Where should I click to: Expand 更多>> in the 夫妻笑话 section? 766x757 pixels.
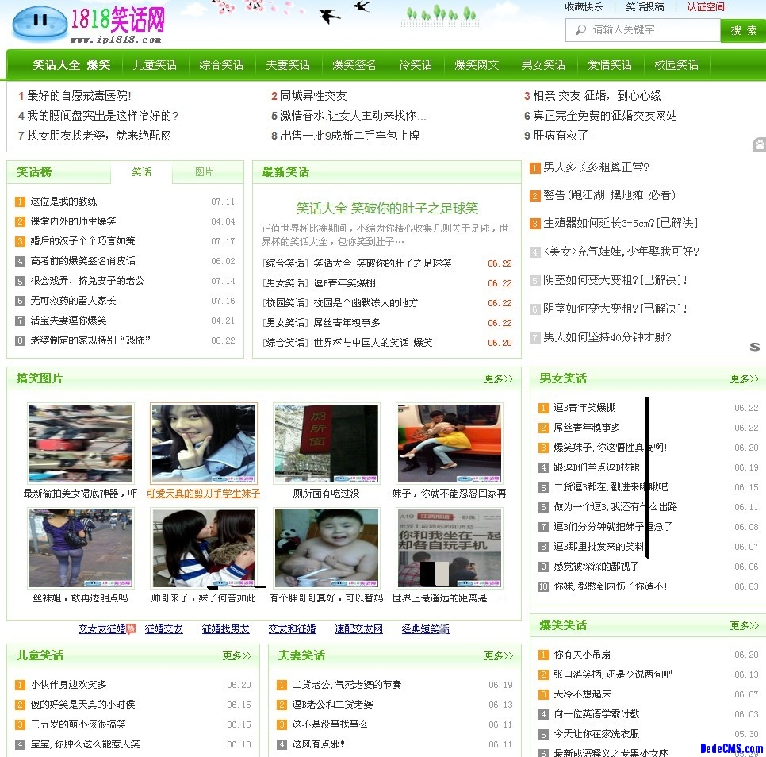click(x=498, y=655)
